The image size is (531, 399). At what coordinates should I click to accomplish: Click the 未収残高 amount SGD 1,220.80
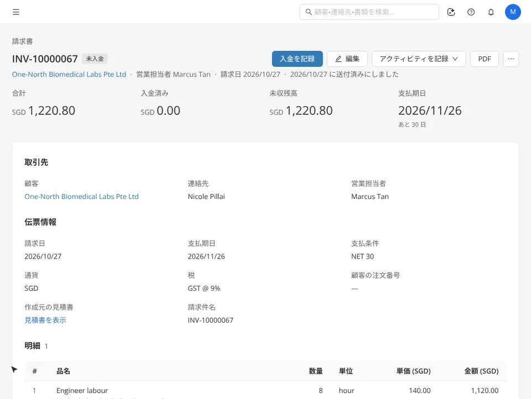(301, 111)
